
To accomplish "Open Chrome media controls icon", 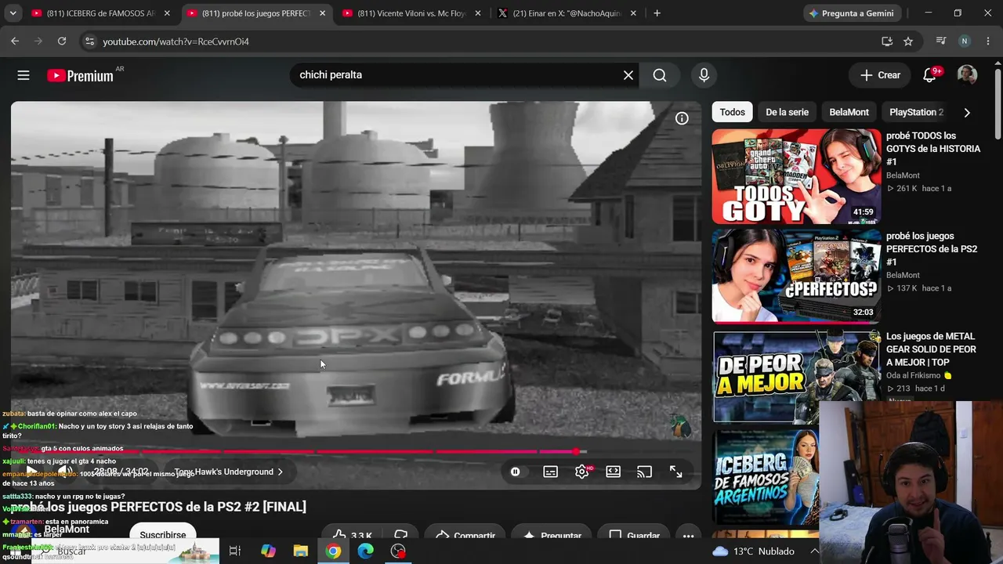I will 941,42.
